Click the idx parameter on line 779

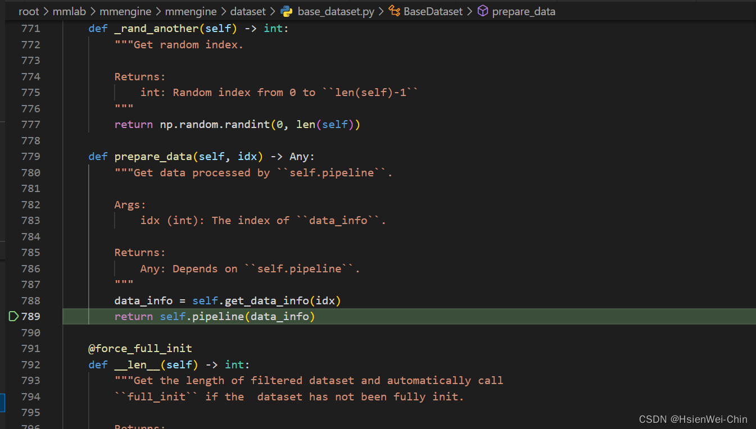[x=247, y=156]
